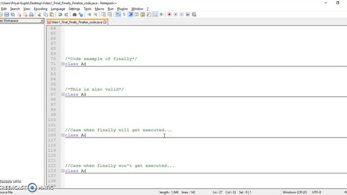Open the Language menu
Screen dimensions: 347x195
(58, 9)
